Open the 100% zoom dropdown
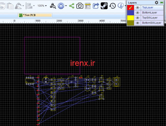 click(x=42, y=5)
